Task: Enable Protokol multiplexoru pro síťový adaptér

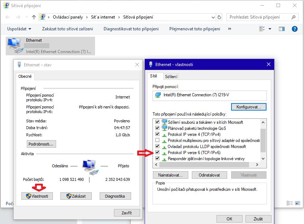Action: tap(158, 140)
